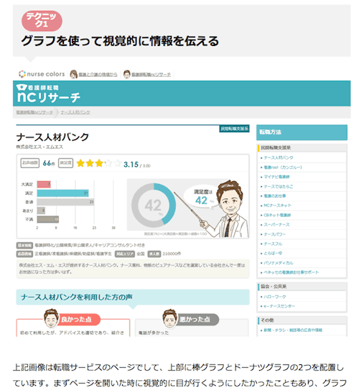The width and height of the screenshot is (359, 388).
Task: Click the ナース人材バンク breadcrumb link
Action: click(x=75, y=112)
